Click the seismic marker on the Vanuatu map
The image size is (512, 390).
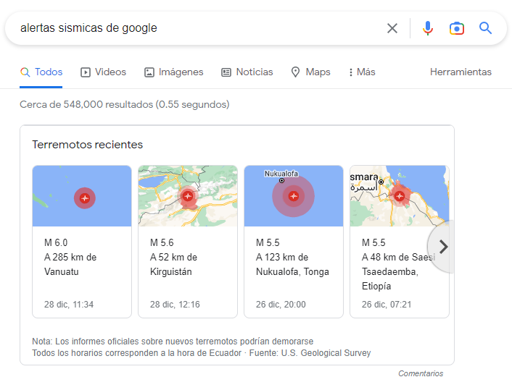click(85, 198)
